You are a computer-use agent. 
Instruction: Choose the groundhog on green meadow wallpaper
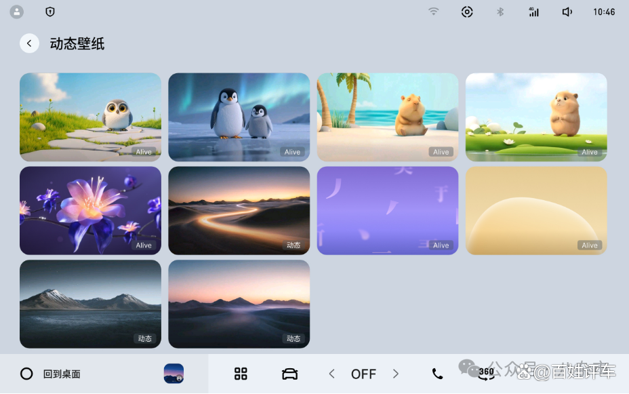(536, 117)
